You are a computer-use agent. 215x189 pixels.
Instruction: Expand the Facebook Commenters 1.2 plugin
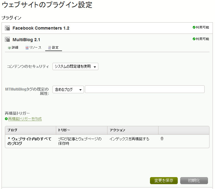pyautogui.click(x=41, y=28)
